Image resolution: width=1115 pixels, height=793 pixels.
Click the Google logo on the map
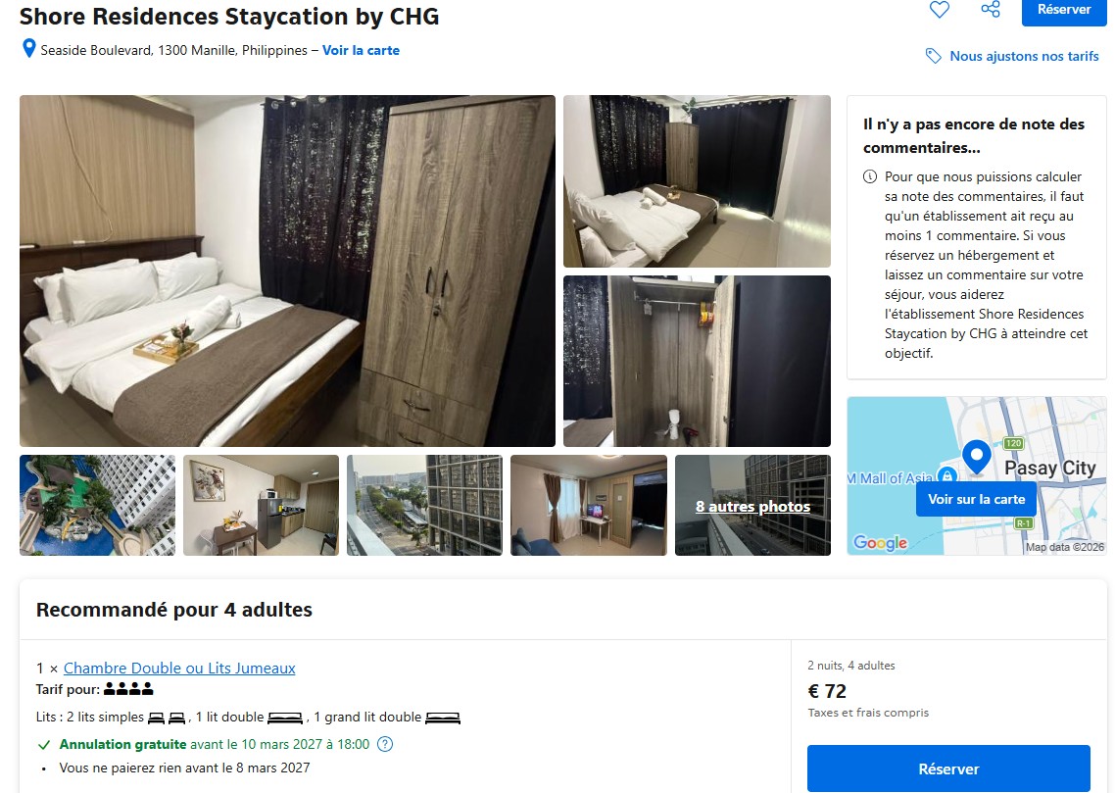click(880, 543)
